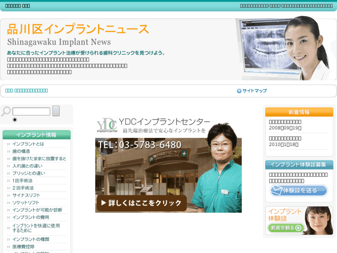
Task: Click 詳しくはここをクリック button
Action: pos(142,203)
